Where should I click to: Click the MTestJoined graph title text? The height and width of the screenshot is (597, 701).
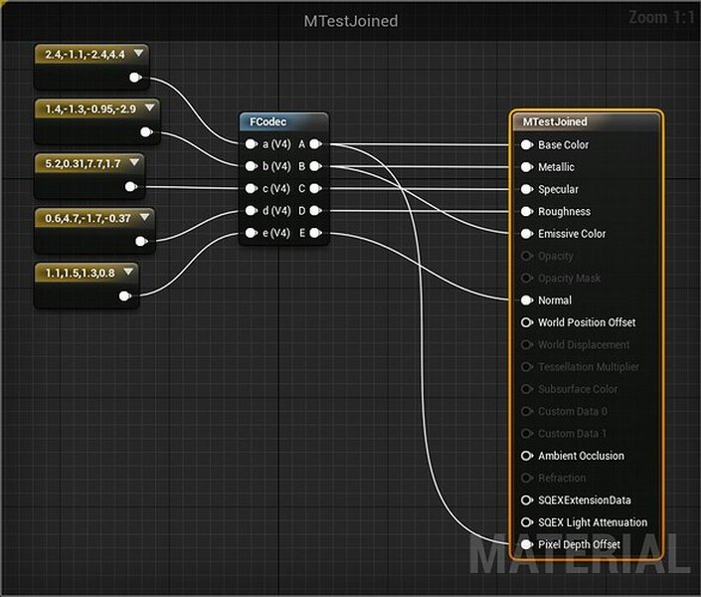[x=350, y=21]
